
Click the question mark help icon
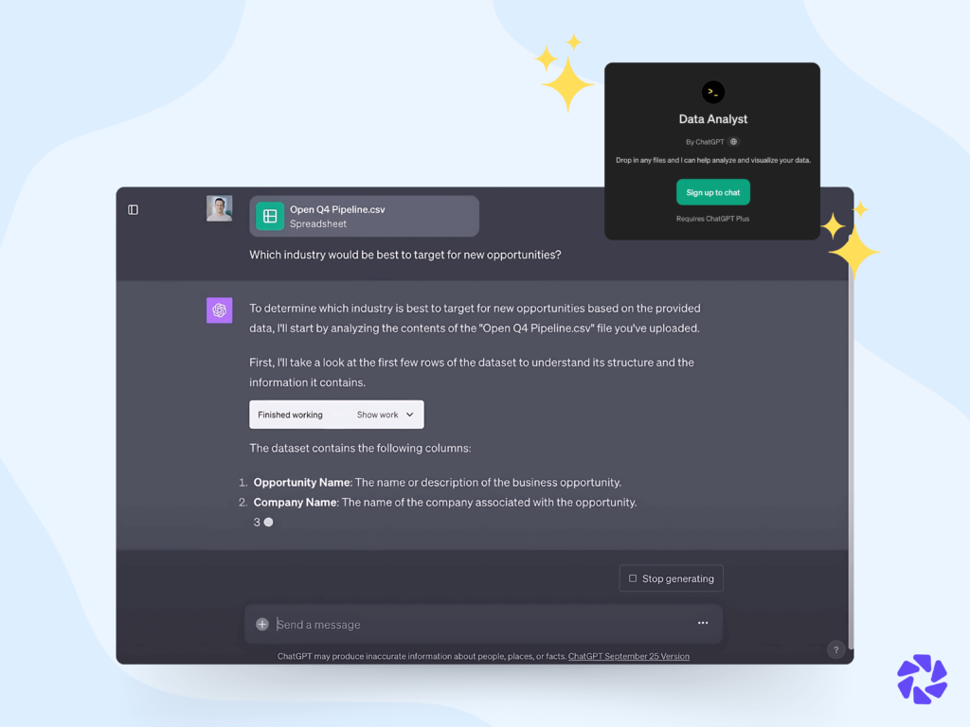click(x=835, y=649)
